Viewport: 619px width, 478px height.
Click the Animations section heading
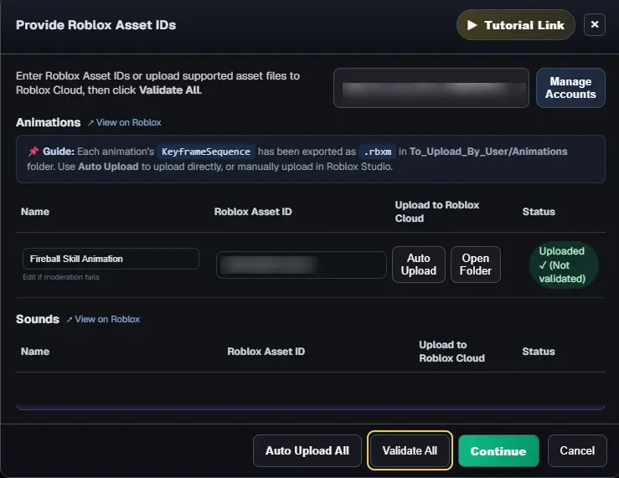point(48,123)
